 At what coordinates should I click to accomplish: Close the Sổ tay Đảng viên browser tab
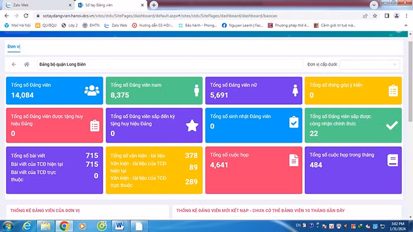point(142,5)
